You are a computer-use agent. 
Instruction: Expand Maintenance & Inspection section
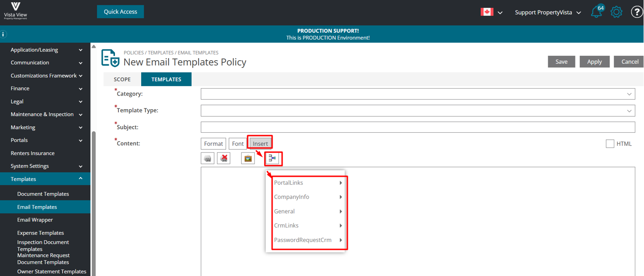pos(45,114)
